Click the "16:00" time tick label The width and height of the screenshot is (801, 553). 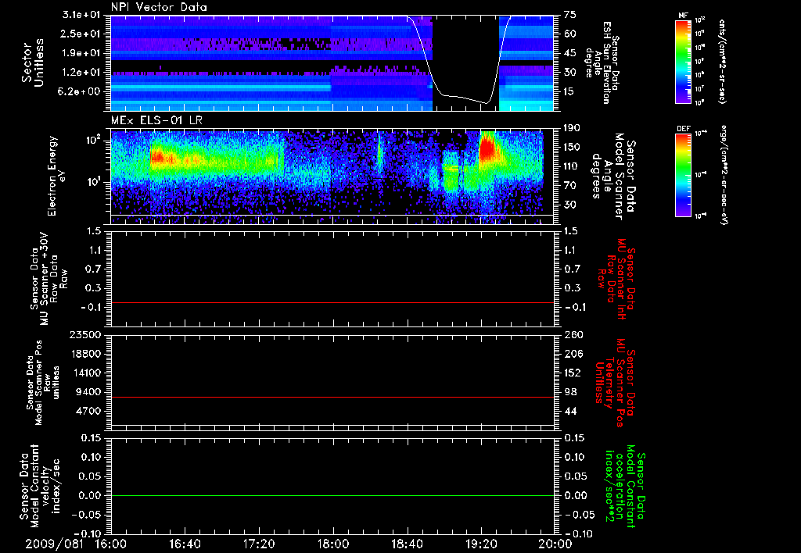(x=111, y=544)
